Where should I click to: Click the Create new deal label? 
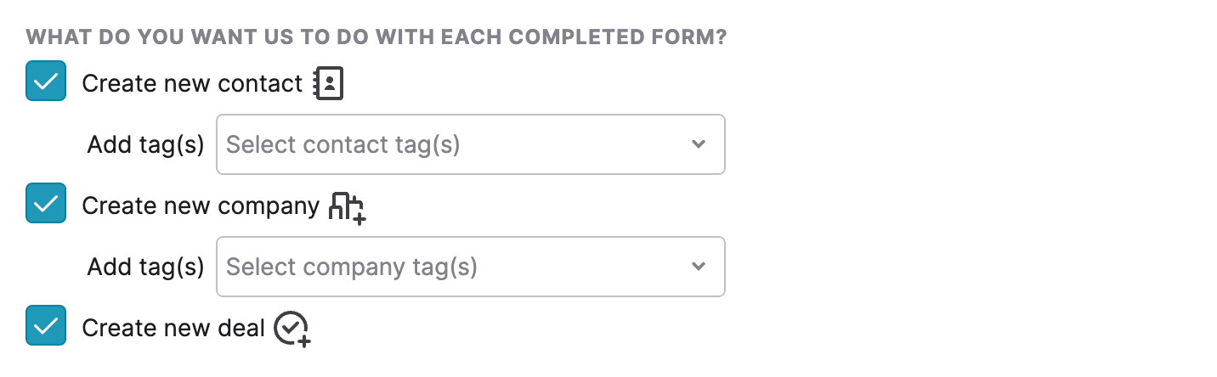coord(174,329)
